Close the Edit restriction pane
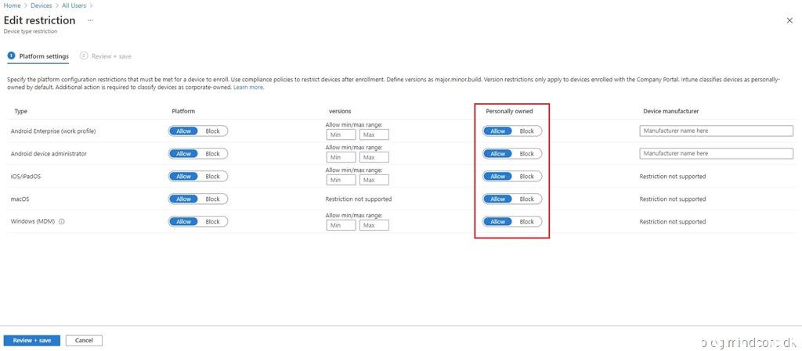Image resolution: width=802 pixels, height=351 pixels. [789, 20]
